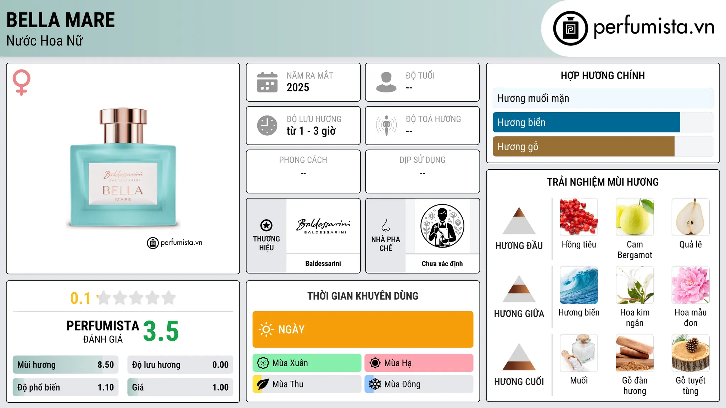Click the Gỗ tuyết tùng note name

(x=691, y=386)
